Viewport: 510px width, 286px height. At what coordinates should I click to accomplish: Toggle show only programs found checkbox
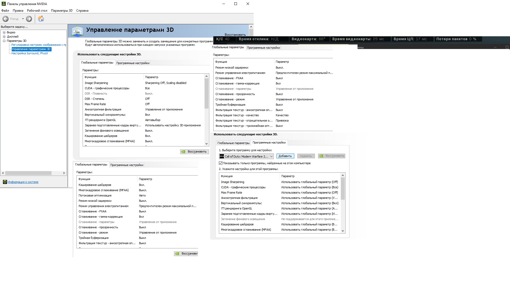(220, 163)
